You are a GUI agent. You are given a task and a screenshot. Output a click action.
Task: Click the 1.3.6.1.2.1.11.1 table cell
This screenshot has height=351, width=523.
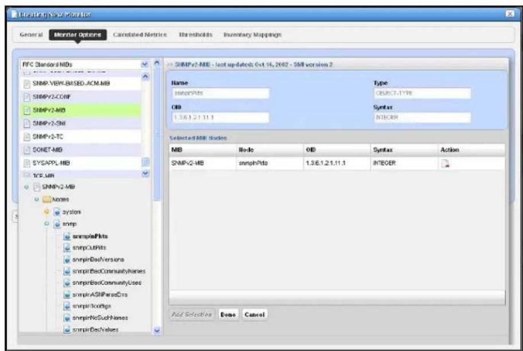(337, 163)
